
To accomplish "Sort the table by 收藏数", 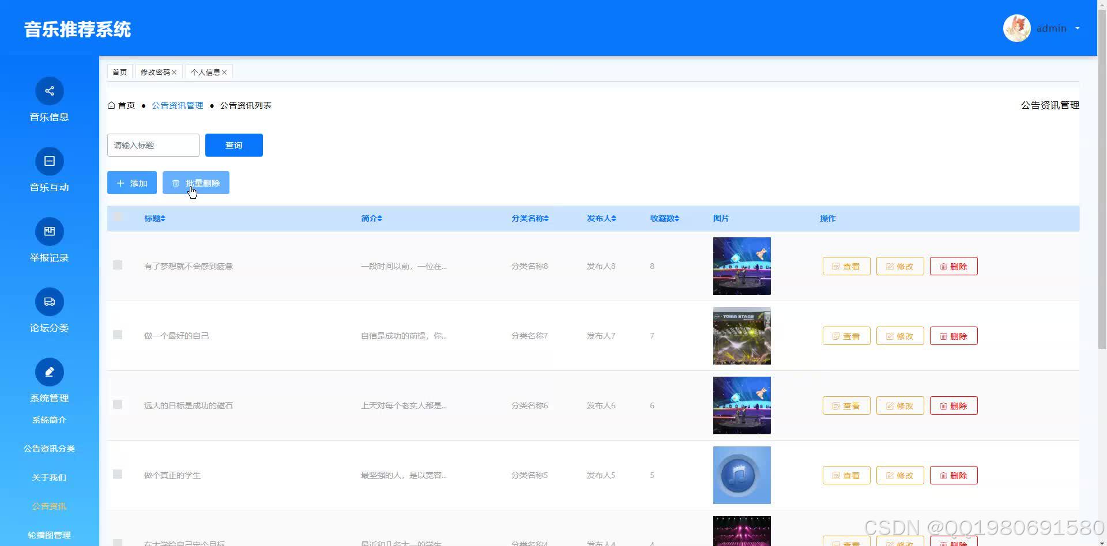I will 677,218.
